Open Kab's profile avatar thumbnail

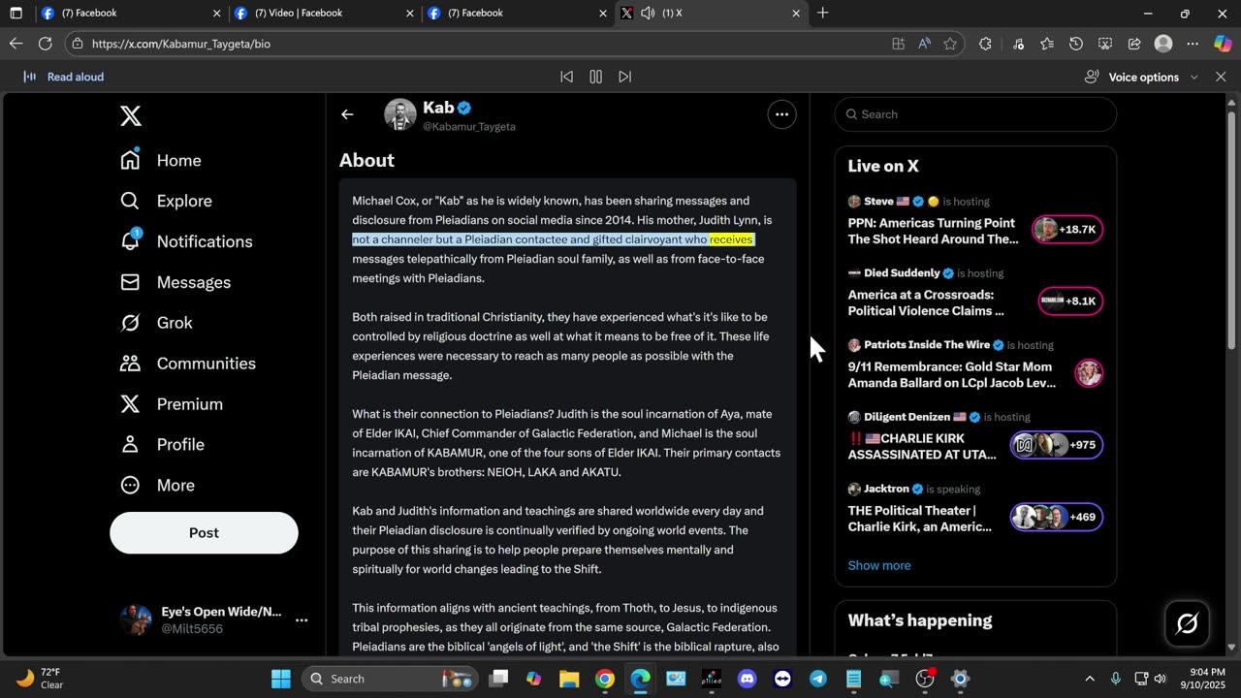coord(400,114)
